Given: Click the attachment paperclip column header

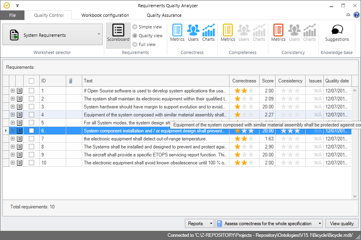Looking at the screenshot, I should (x=71, y=81).
